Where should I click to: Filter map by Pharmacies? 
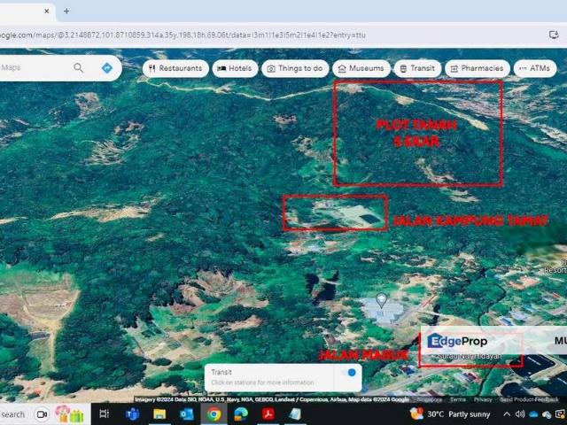pos(478,68)
